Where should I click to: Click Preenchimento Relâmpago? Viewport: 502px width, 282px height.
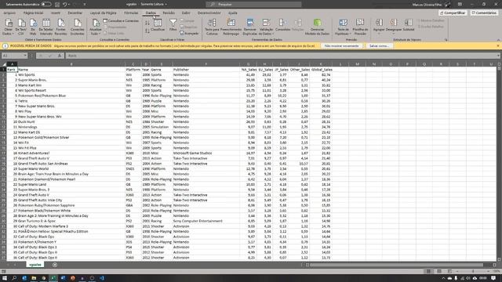click(231, 27)
